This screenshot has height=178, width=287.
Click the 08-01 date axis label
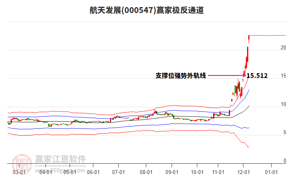point(146,172)
